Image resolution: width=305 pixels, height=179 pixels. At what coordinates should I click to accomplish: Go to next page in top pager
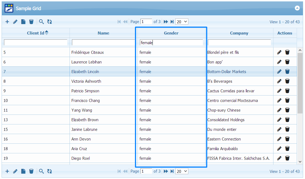point(166,22)
